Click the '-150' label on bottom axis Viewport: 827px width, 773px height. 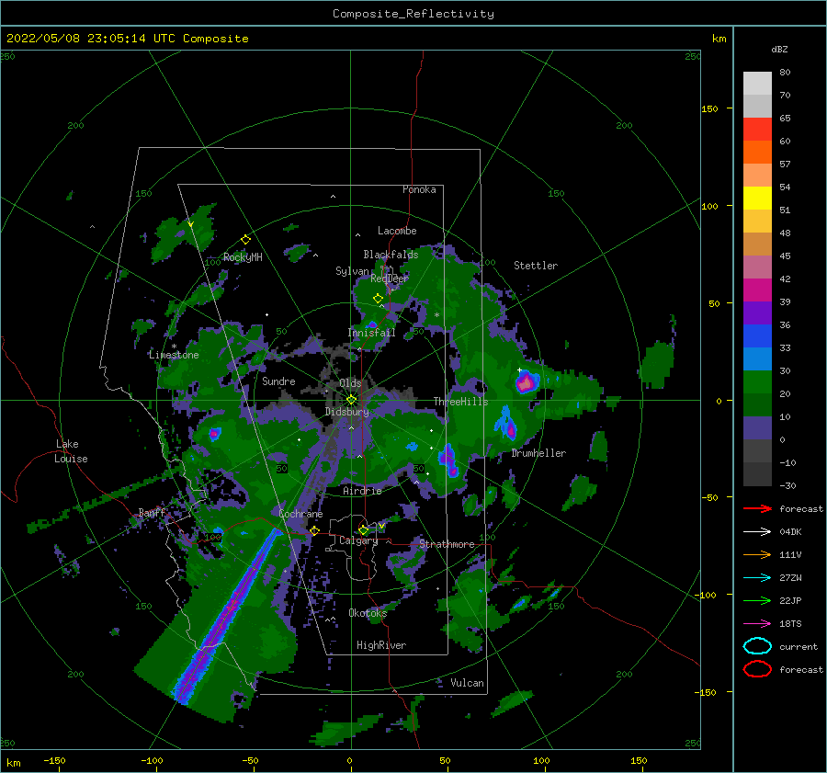pyautogui.click(x=54, y=761)
